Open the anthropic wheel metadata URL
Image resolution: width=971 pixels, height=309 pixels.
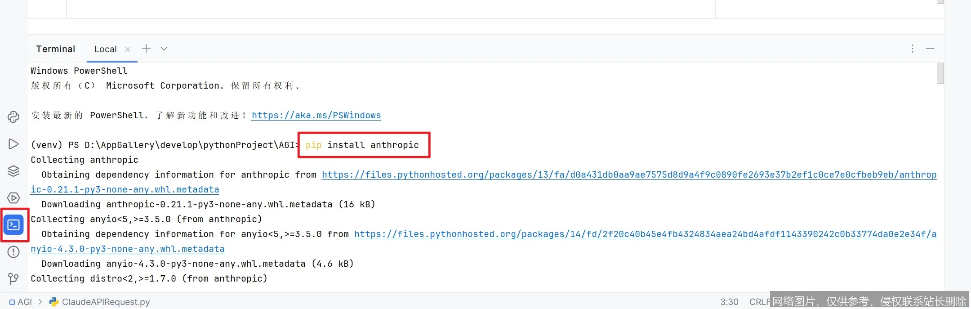pyautogui.click(x=629, y=175)
